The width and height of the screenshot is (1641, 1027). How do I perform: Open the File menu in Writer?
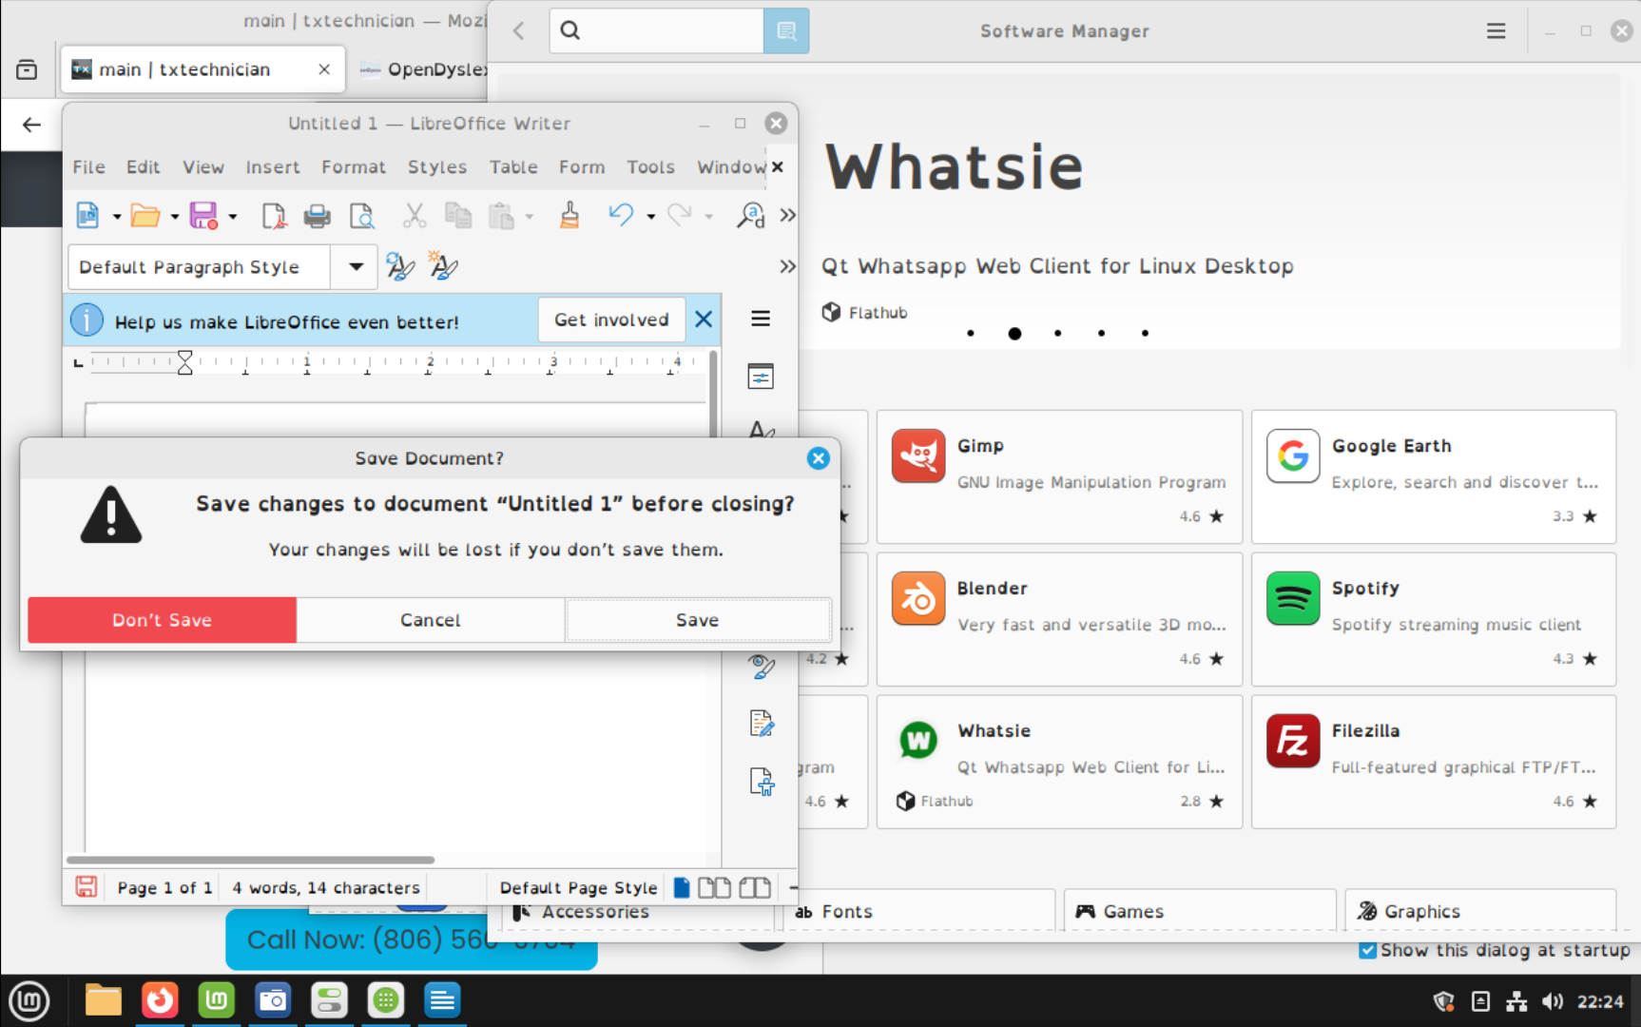tap(89, 167)
